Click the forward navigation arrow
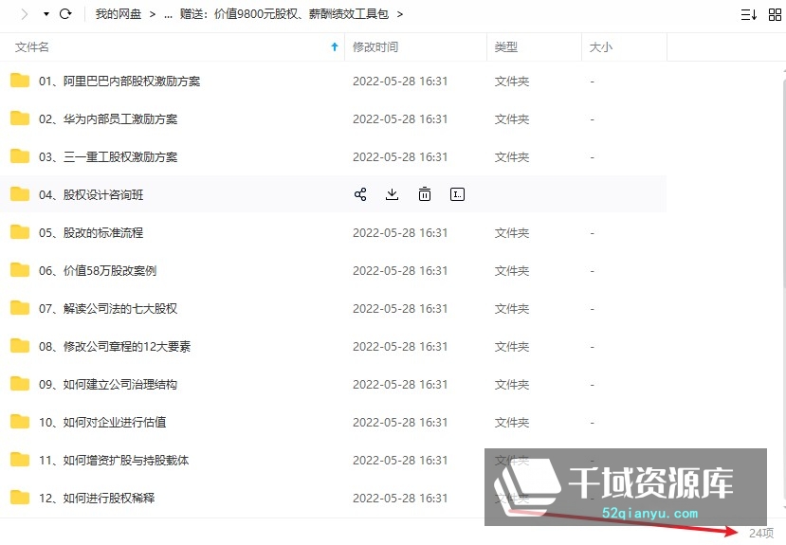 (24, 14)
